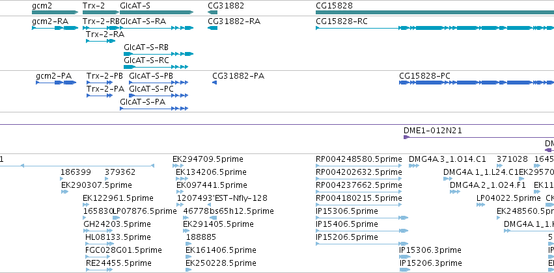Click EST label HL08133.5prime
The width and height of the screenshot is (554, 273).
click(x=118, y=237)
